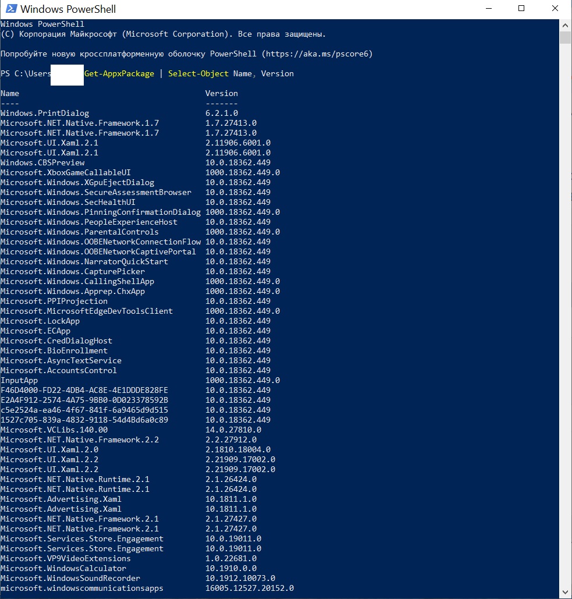Click the Get-AppxPackage command text
The image size is (572, 599).
pos(119,74)
